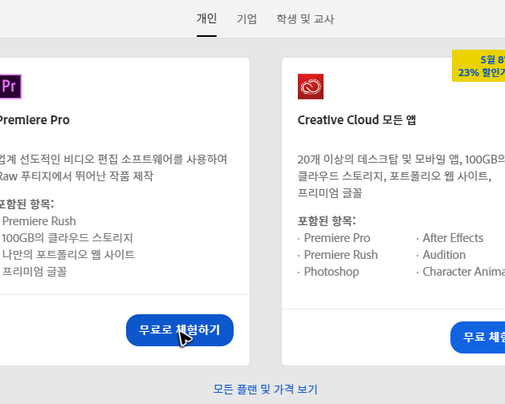The height and width of the screenshot is (404, 505).
Task: Open the 학생 및 교사 tab
Action: tap(305, 19)
